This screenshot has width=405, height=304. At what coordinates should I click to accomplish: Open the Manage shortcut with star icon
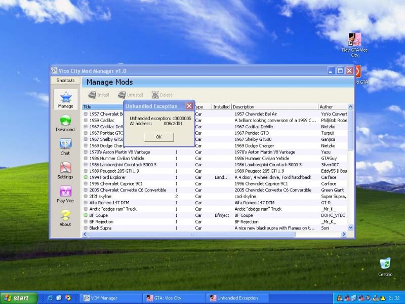pos(66,99)
